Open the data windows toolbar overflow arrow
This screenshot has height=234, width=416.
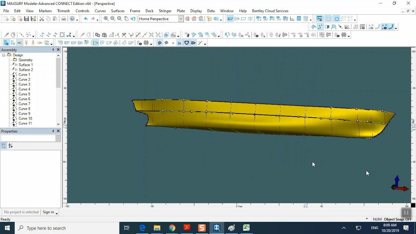pyautogui.click(x=311, y=19)
